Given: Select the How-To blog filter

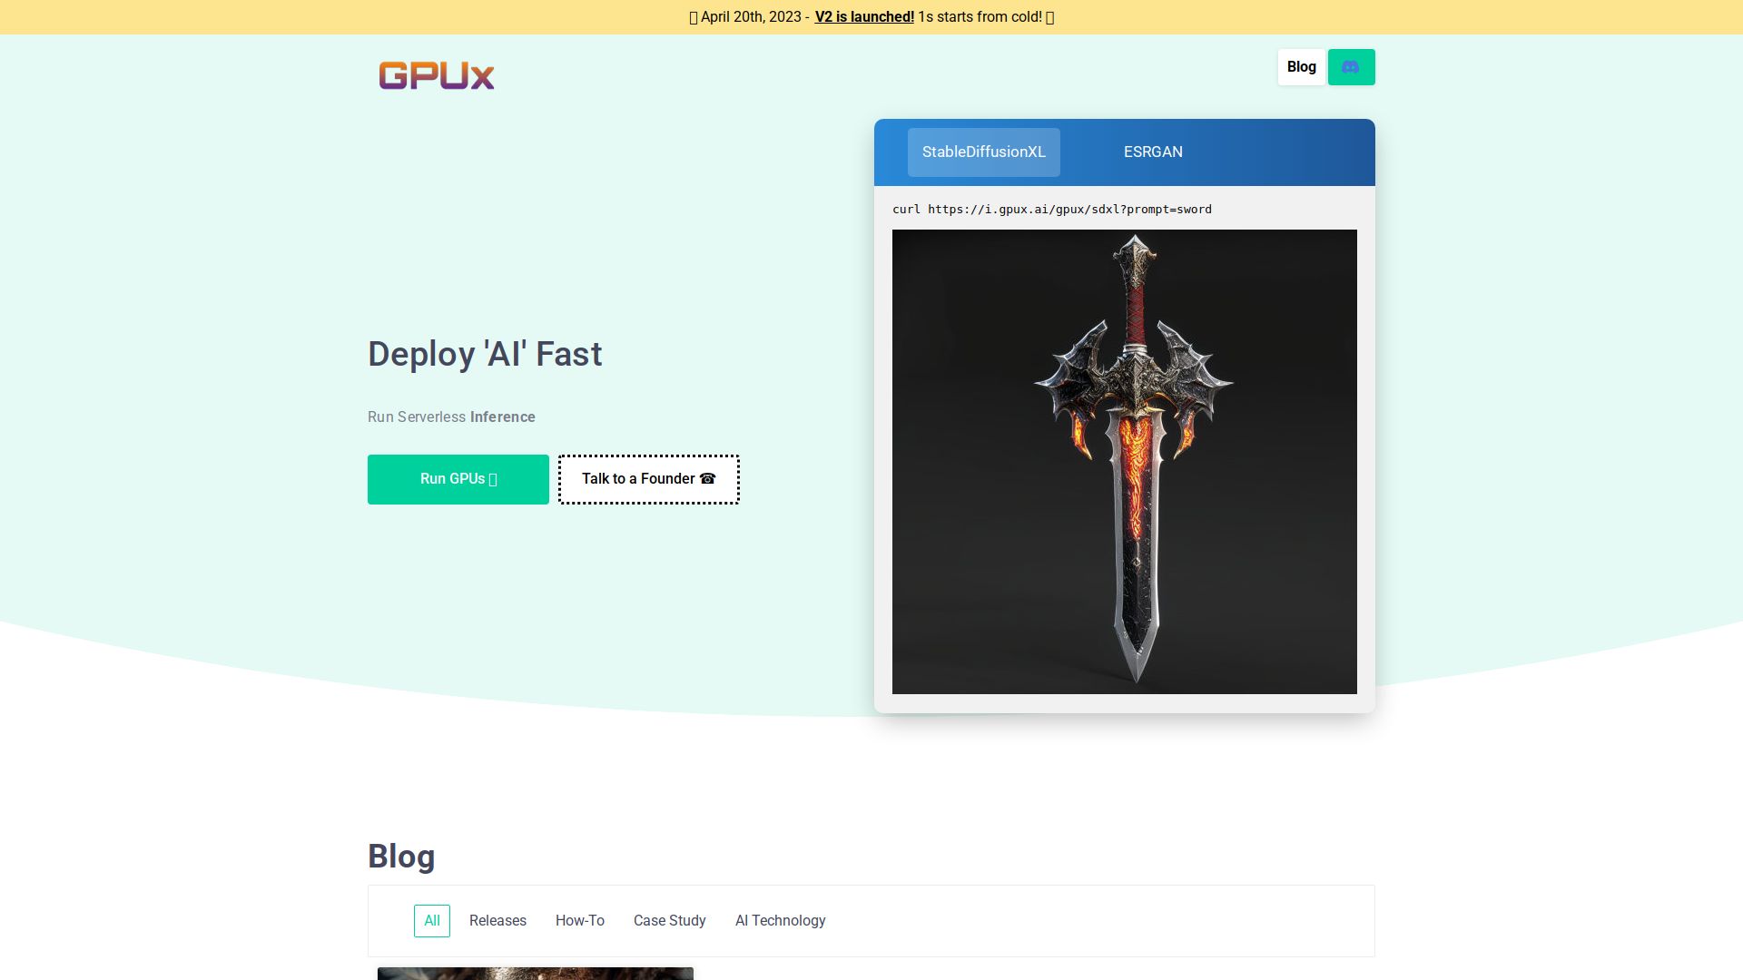Looking at the screenshot, I should [x=579, y=920].
